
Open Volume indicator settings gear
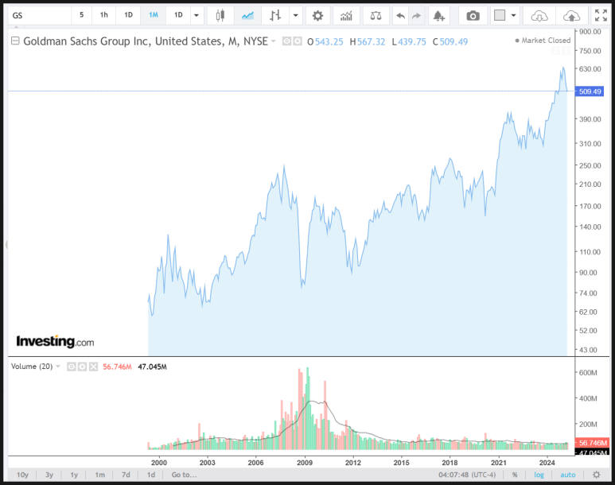tap(83, 367)
